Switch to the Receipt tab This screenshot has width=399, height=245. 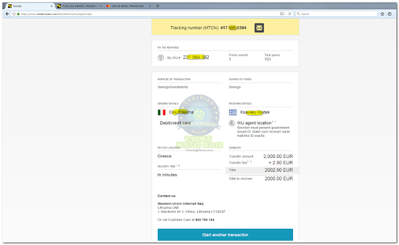click(x=29, y=6)
